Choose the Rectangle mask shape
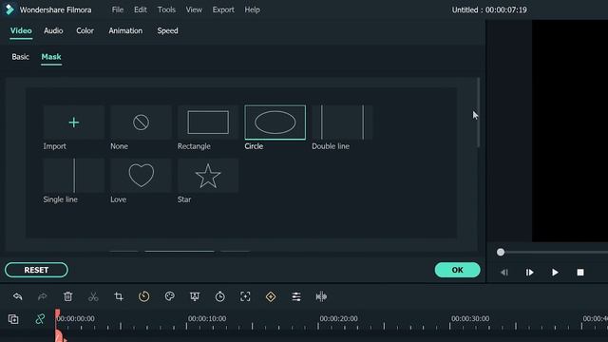Image resolution: width=608 pixels, height=342 pixels. click(x=208, y=123)
